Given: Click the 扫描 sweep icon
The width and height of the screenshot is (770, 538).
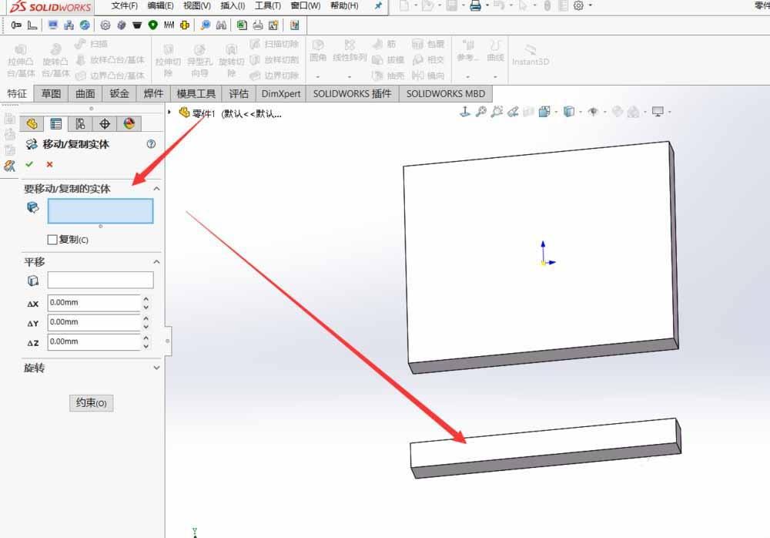Looking at the screenshot, I should [x=92, y=43].
